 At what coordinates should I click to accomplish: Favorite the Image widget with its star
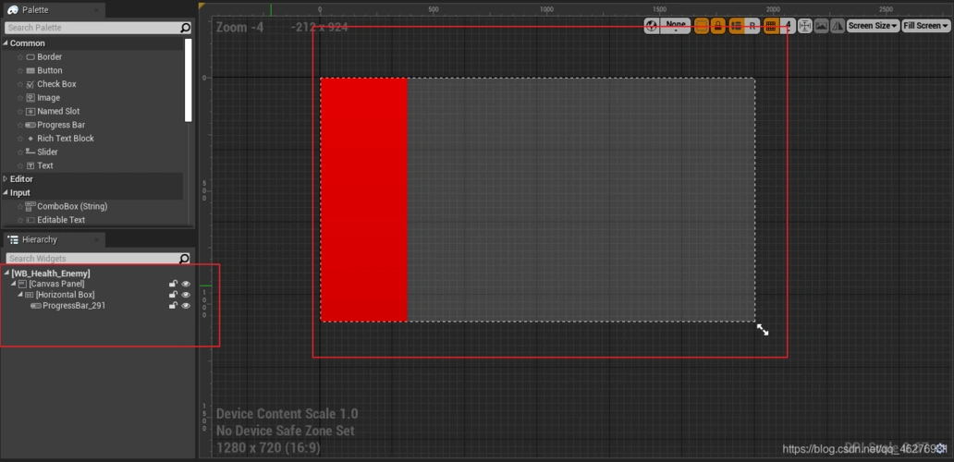click(x=20, y=97)
